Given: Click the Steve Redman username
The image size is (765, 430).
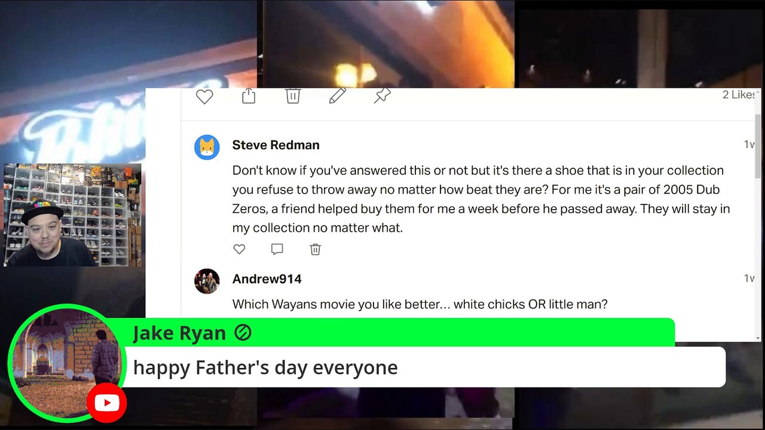Looking at the screenshot, I should (x=276, y=145).
